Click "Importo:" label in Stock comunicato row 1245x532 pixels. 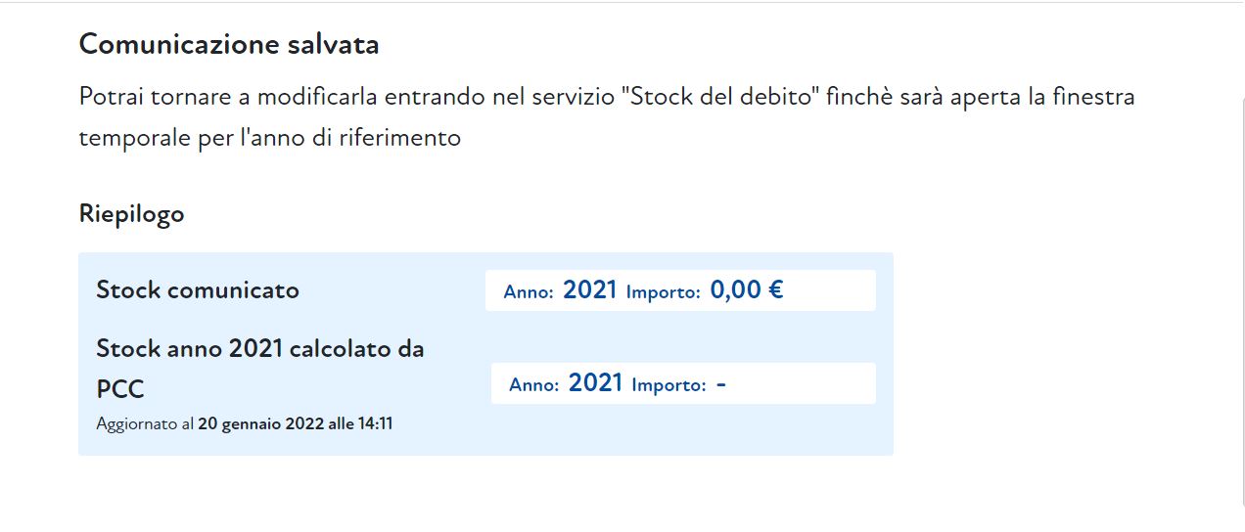[x=663, y=291]
